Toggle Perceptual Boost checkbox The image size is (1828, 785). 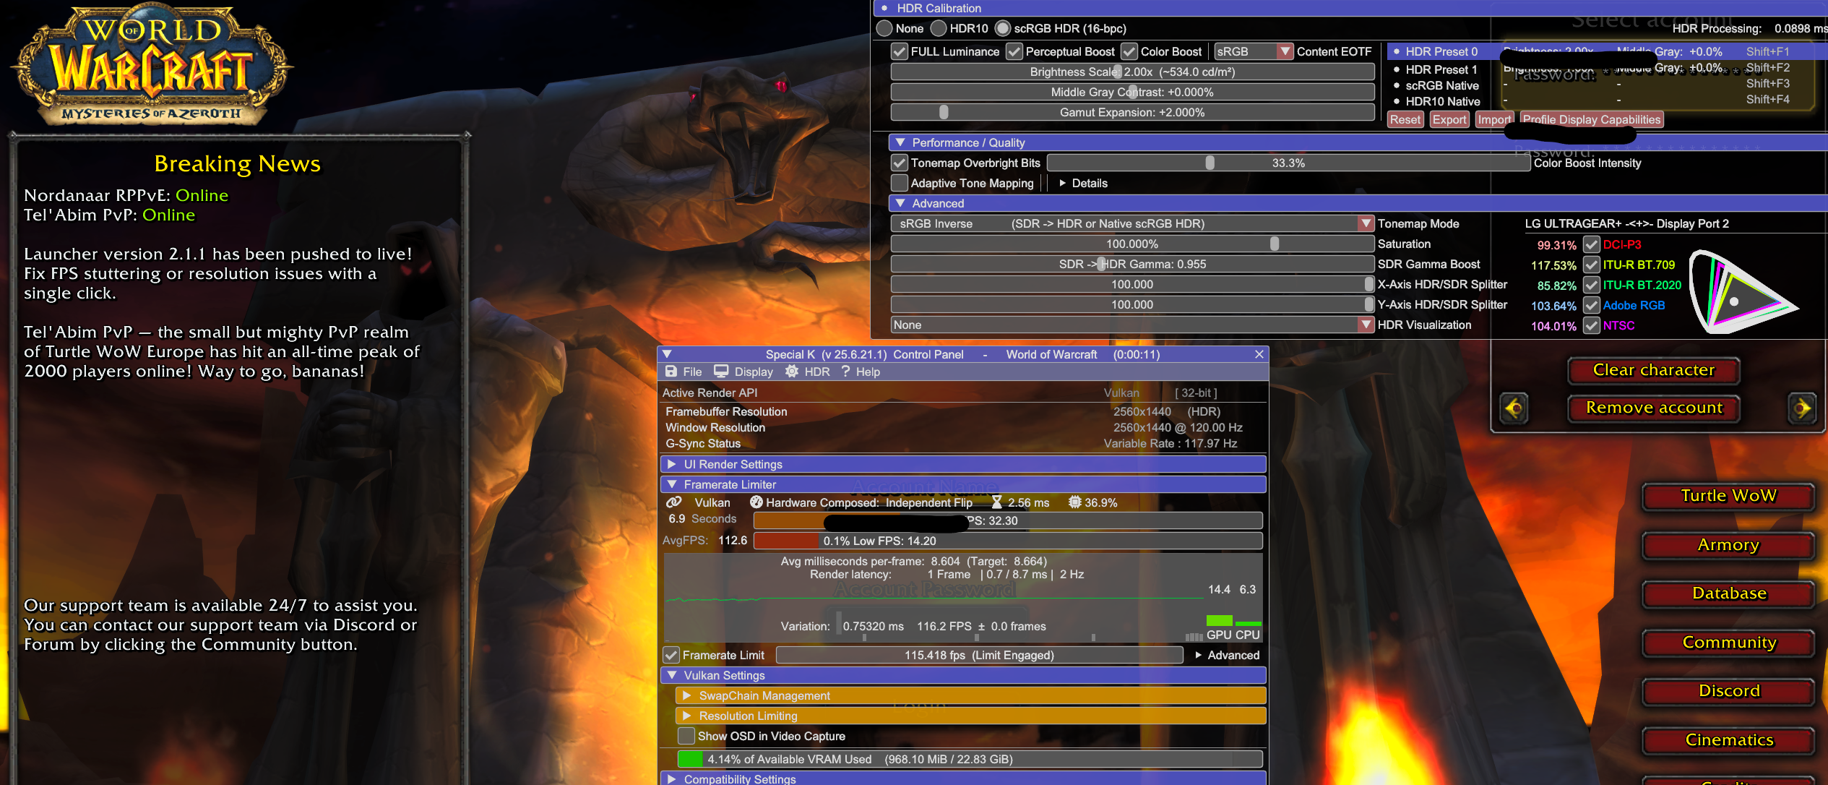(1014, 51)
